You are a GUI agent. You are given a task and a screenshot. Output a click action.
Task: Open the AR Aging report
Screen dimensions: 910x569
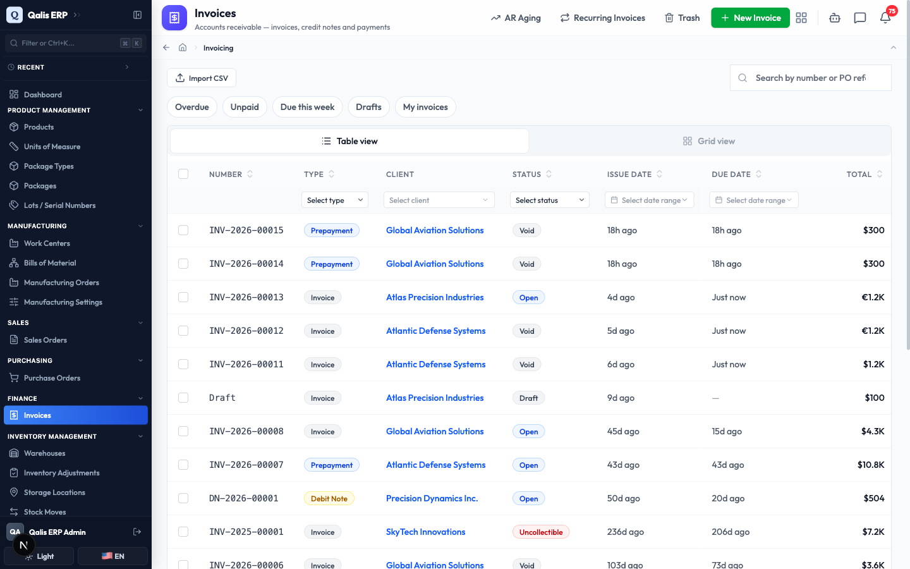click(x=516, y=18)
